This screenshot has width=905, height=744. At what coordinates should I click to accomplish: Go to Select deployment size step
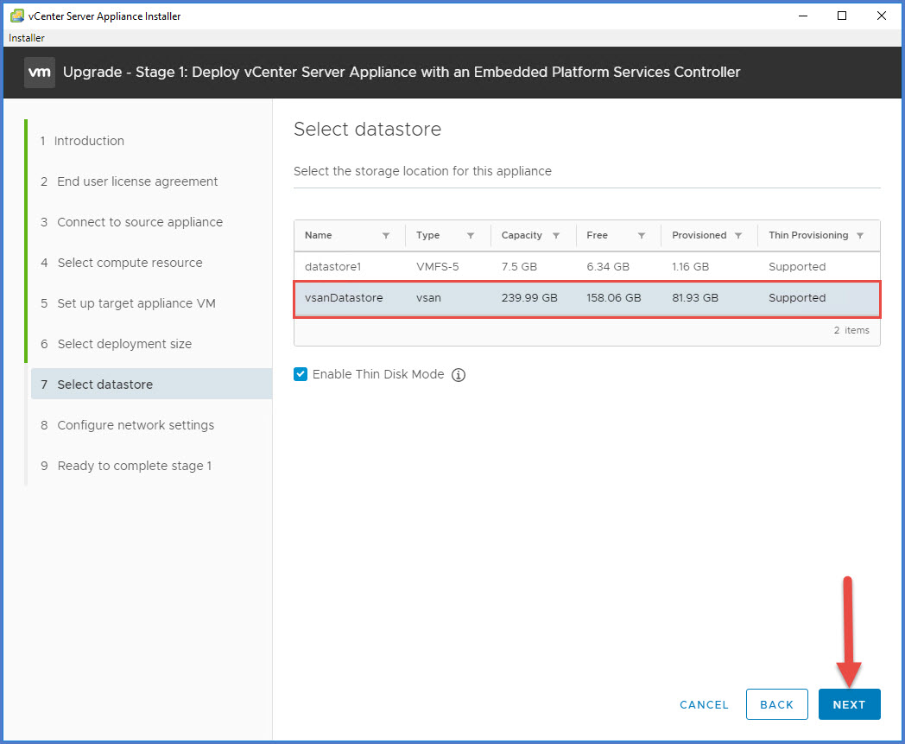pyautogui.click(x=124, y=344)
